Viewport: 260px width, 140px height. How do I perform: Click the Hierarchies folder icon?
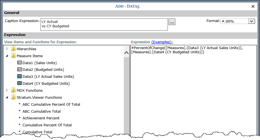pos(13,49)
